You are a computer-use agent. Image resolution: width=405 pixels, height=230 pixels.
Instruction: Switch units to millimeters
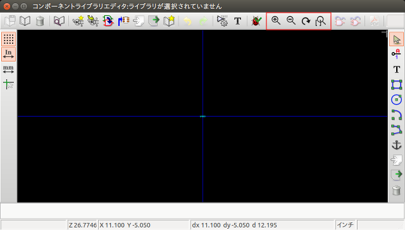8,69
